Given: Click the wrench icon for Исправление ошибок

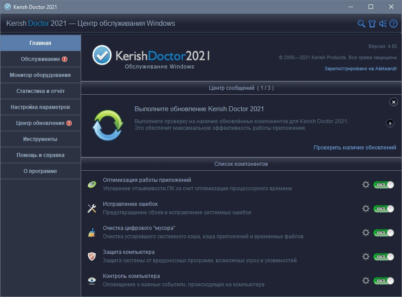Looking at the screenshot, I should (92, 208).
